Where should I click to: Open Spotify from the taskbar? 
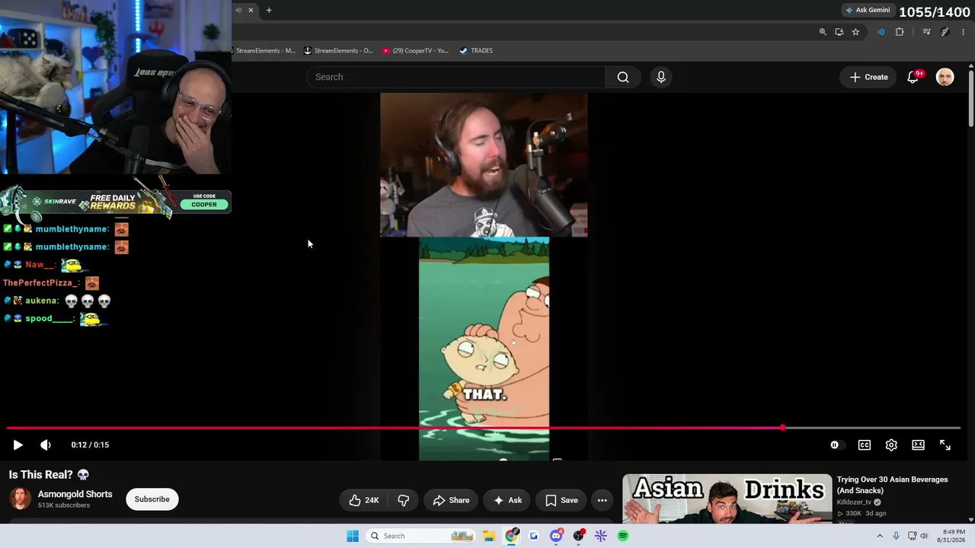coord(623,536)
